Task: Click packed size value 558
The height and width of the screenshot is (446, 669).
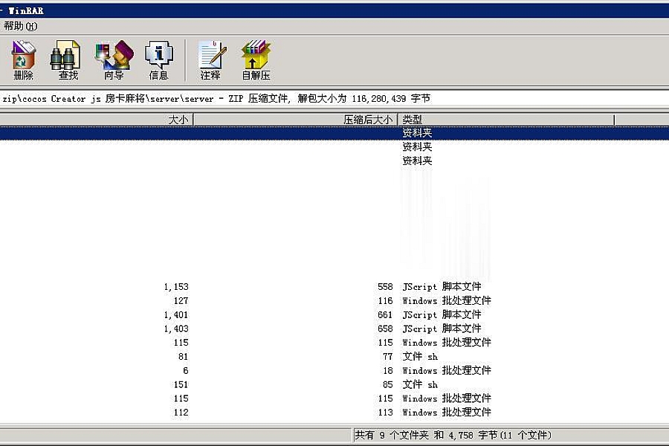Action: click(385, 287)
